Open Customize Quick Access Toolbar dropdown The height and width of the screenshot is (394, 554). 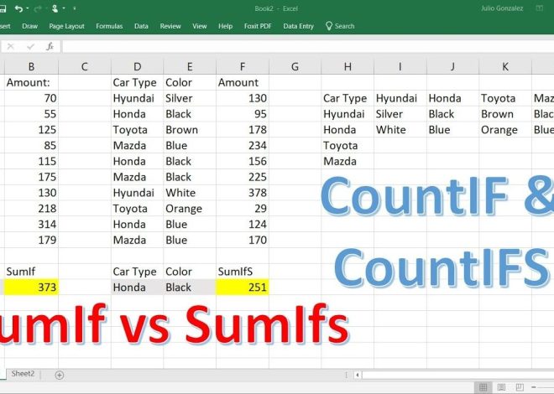coord(75,8)
